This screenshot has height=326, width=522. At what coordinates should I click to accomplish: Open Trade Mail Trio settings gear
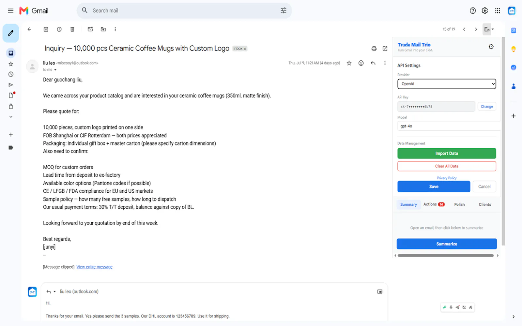(491, 47)
